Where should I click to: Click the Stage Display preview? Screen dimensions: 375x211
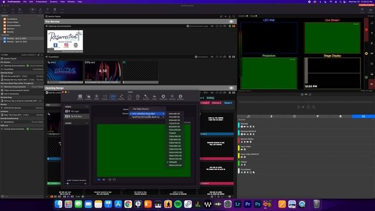click(332, 73)
